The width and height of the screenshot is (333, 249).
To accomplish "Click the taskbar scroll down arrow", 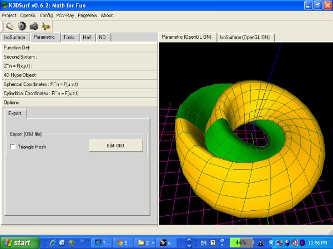I will (189, 246).
